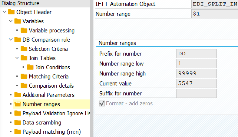This screenshot has width=238, height=137.
Task: Click the Data scrambling folder icon
Action: click(x=17, y=122)
